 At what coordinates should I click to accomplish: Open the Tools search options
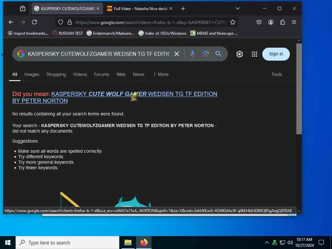point(277,75)
